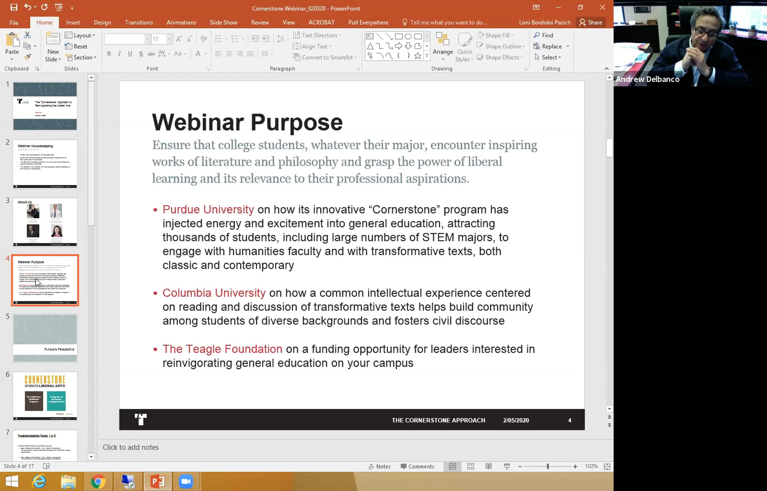
Task: Click the Paste clipboard icon
Action: point(12,40)
